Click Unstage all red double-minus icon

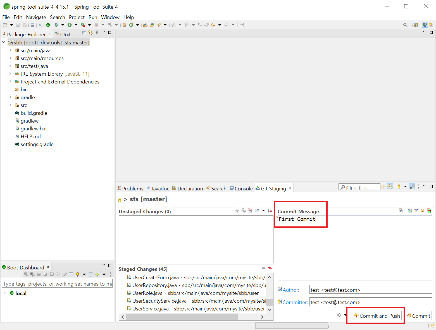270,268
